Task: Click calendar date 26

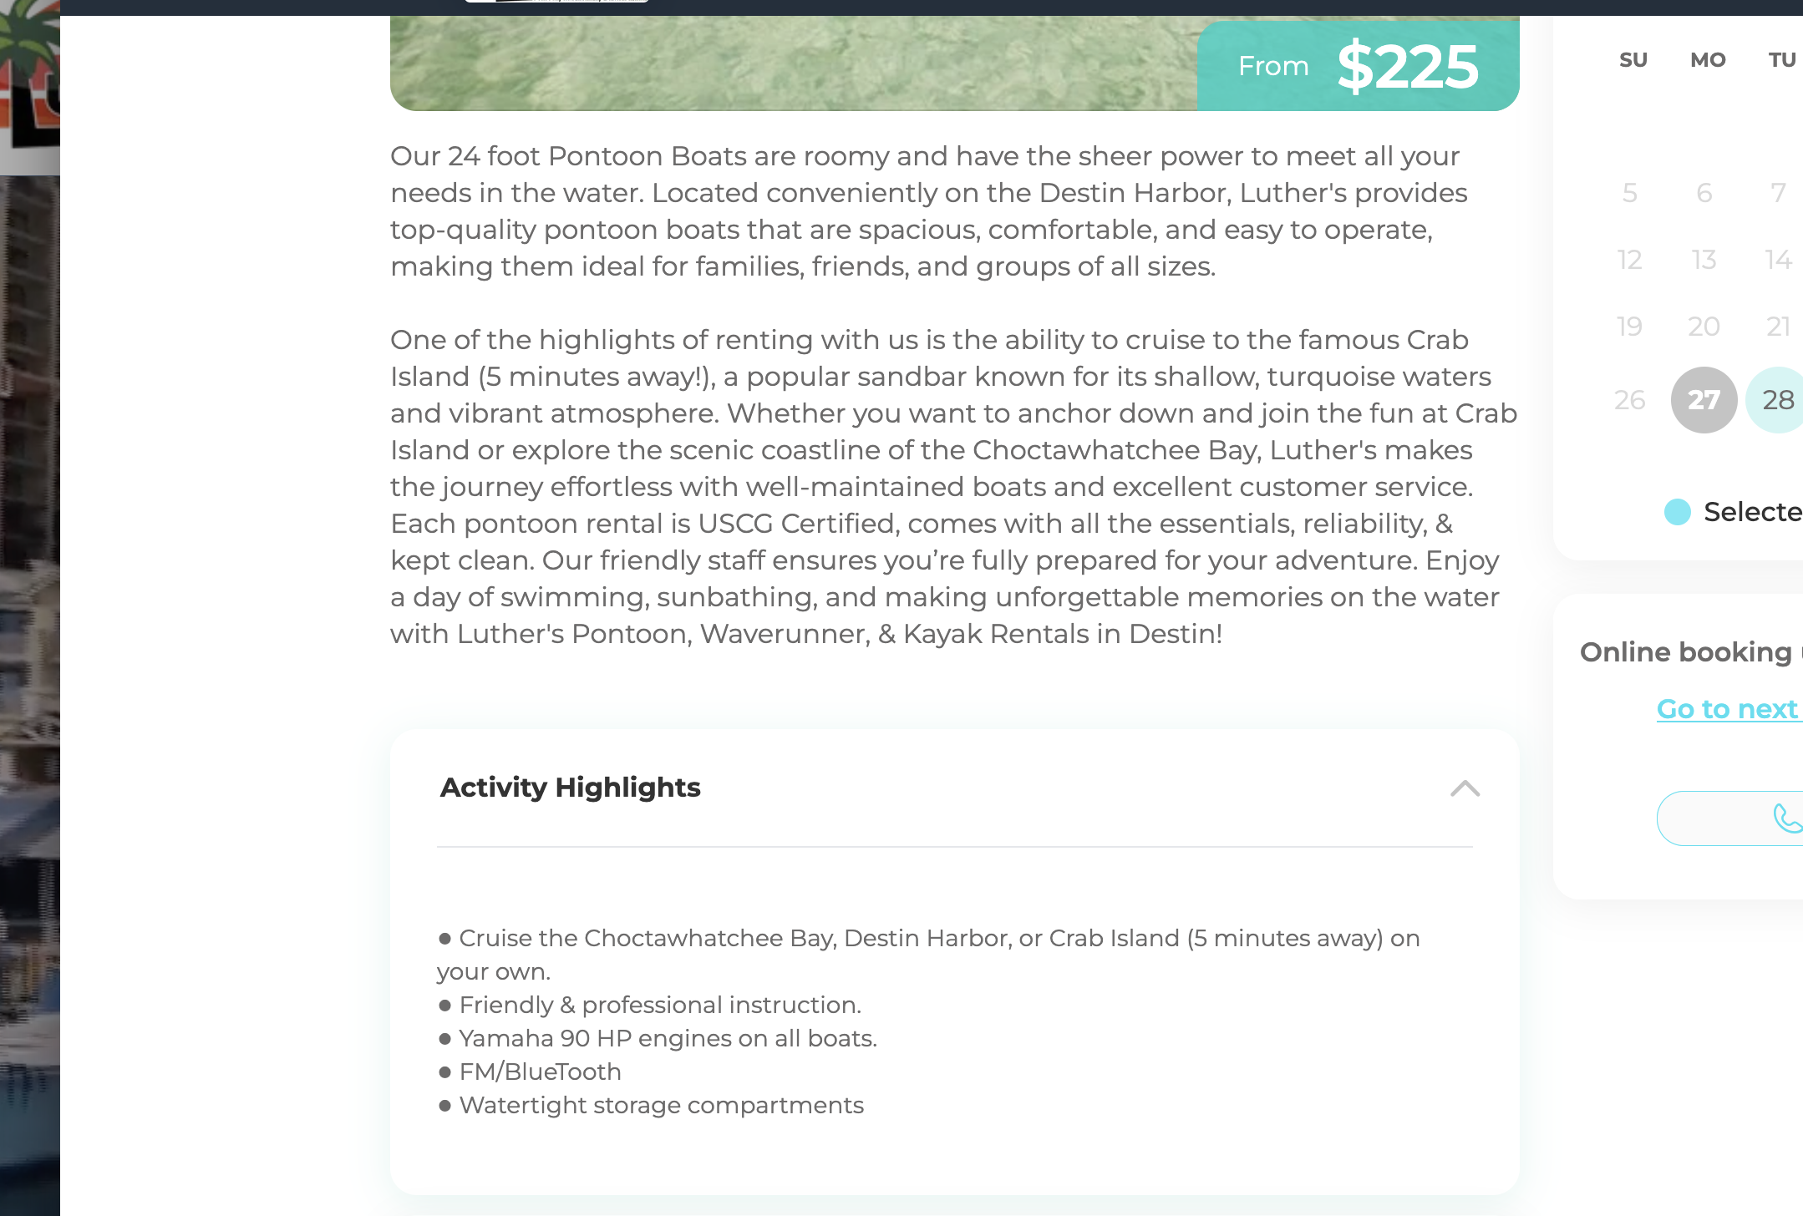Action: (x=1629, y=400)
